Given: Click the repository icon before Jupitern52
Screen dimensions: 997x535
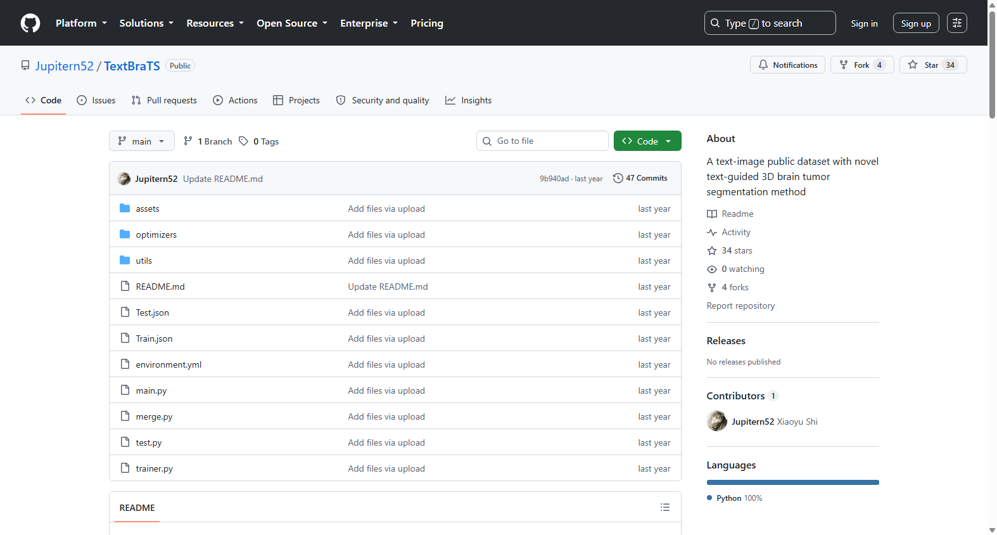Looking at the screenshot, I should tap(25, 66).
